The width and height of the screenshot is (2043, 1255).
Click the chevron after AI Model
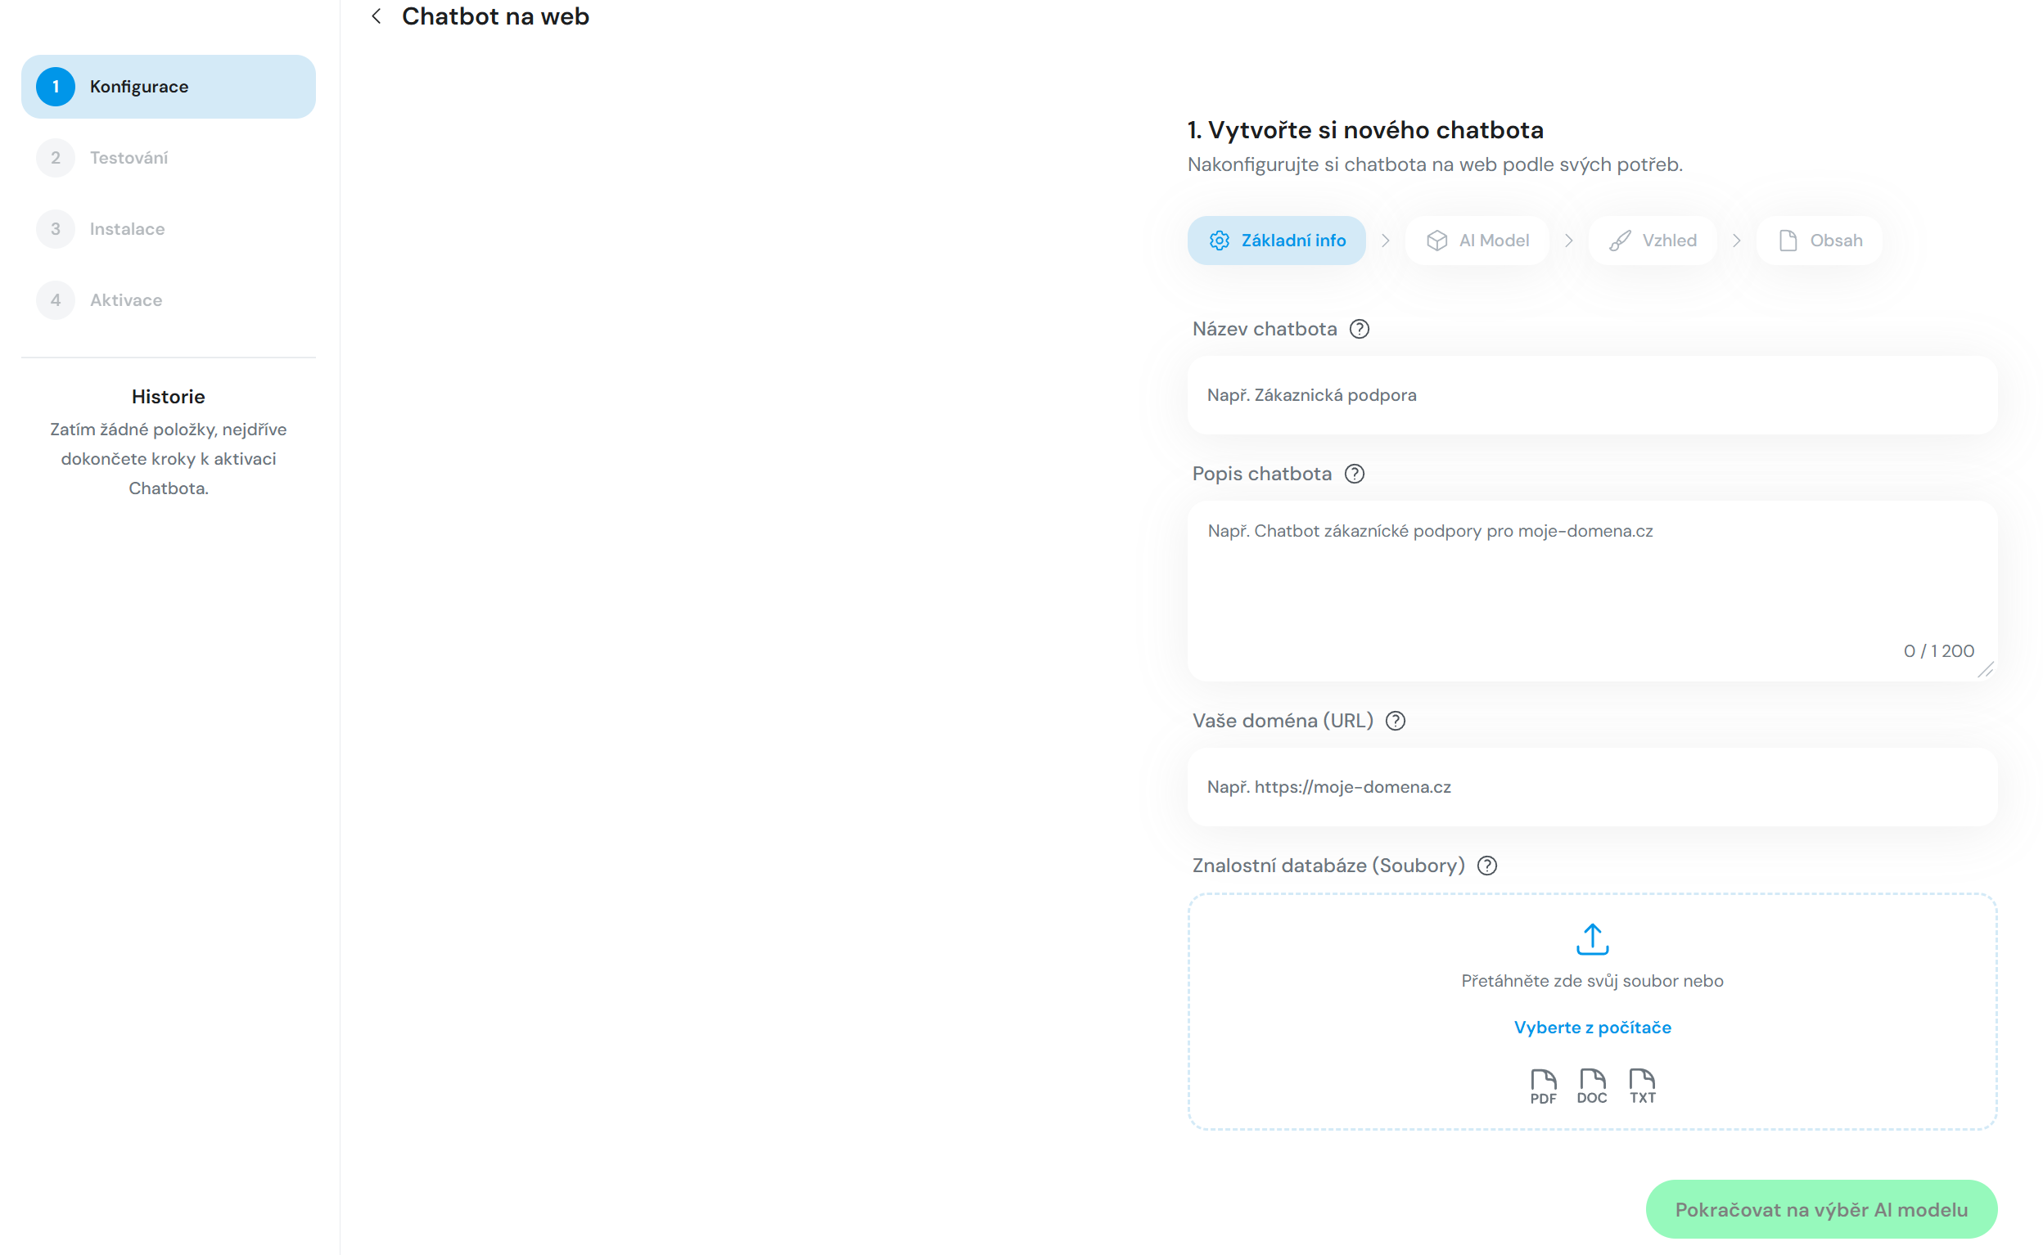tap(1569, 241)
